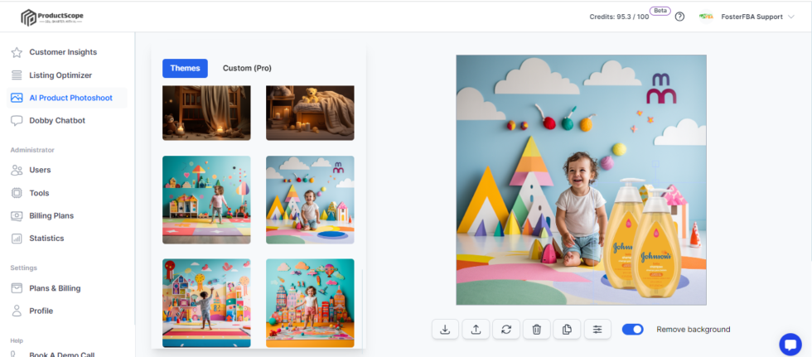Screen dimensions: 812x357
Task: Go to Listing Optimizer
Action: point(60,75)
